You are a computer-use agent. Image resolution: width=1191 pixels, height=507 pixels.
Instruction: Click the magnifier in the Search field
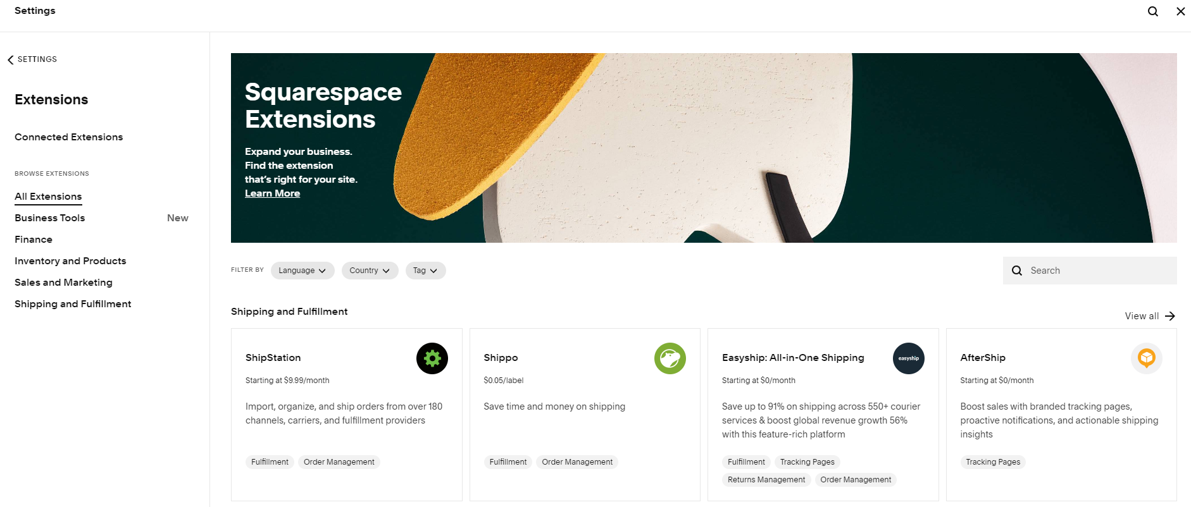(x=1017, y=271)
